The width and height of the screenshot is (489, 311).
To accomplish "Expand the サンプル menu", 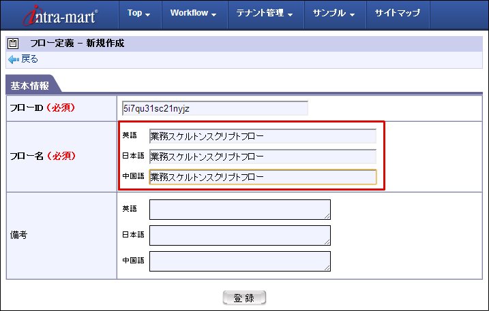I will click(334, 13).
